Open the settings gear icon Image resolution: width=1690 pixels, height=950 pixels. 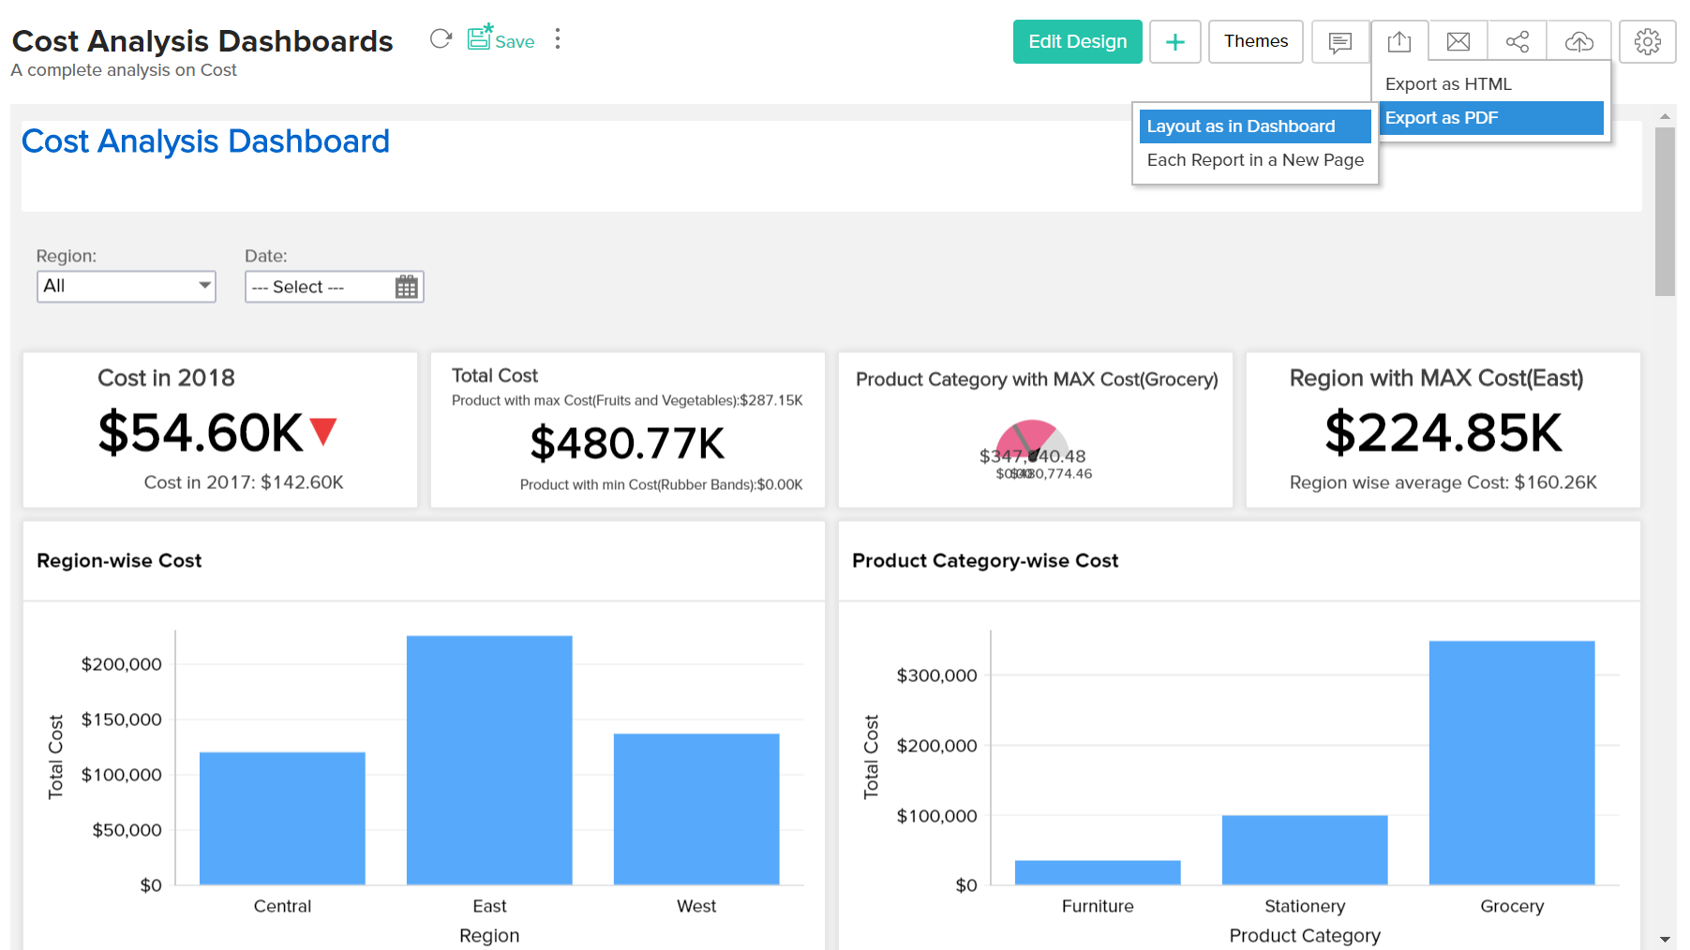click(x=1647, y=42)
